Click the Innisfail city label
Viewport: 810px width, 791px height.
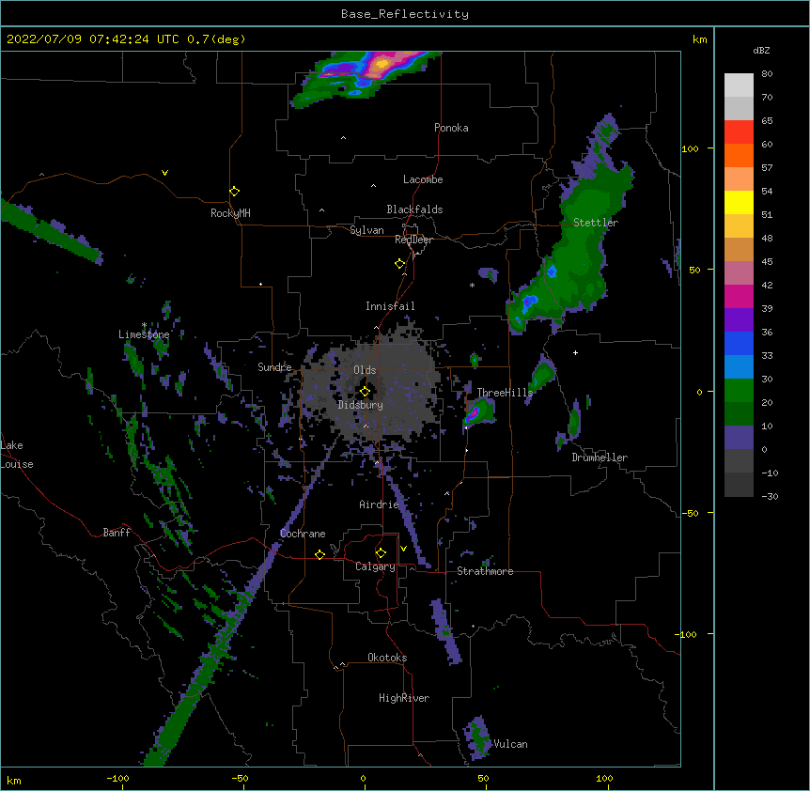390,306
